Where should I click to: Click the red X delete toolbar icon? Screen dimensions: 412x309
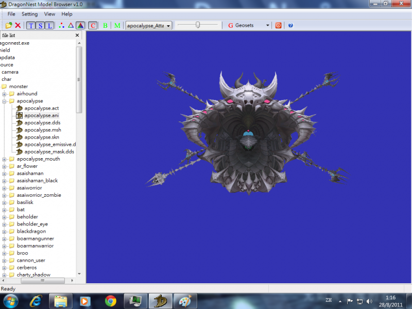tap(18, 25)
